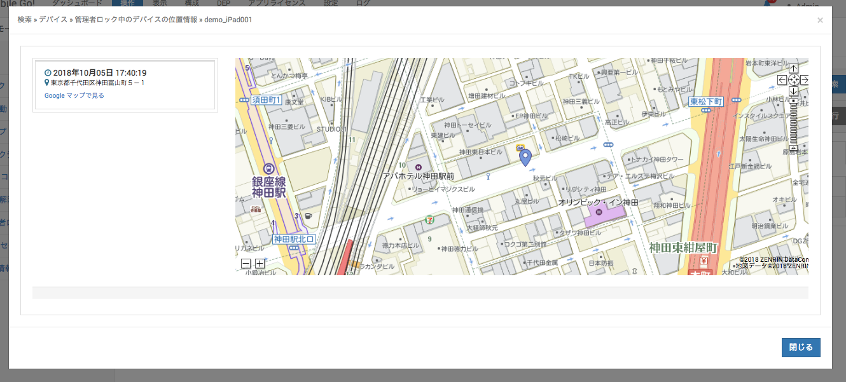Click the 7-Eleven store icon on map
Image resolution: width=846 pixels, height=382 pixels.
(x=430, y=219)
